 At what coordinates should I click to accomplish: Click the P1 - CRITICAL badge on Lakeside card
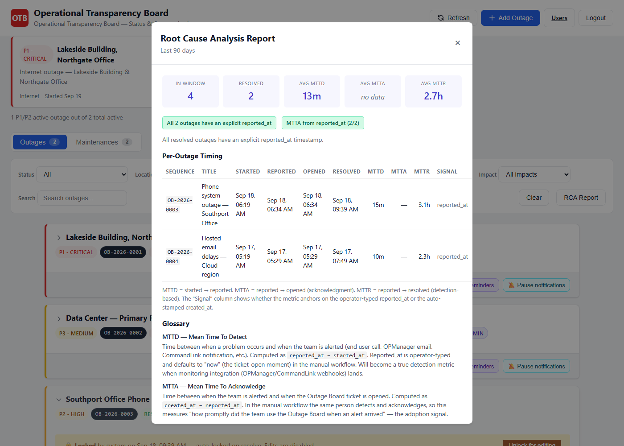76,252
